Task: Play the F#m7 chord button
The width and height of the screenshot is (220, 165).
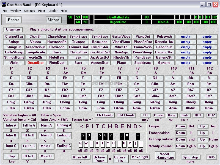Action: tap(119, 96)
